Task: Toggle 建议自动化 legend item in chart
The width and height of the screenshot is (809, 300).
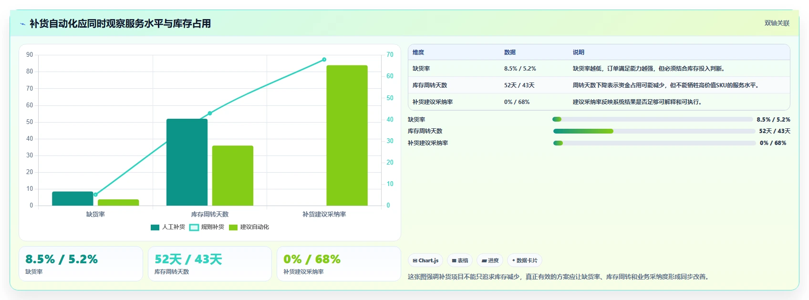Action: (x=249, y=227)
